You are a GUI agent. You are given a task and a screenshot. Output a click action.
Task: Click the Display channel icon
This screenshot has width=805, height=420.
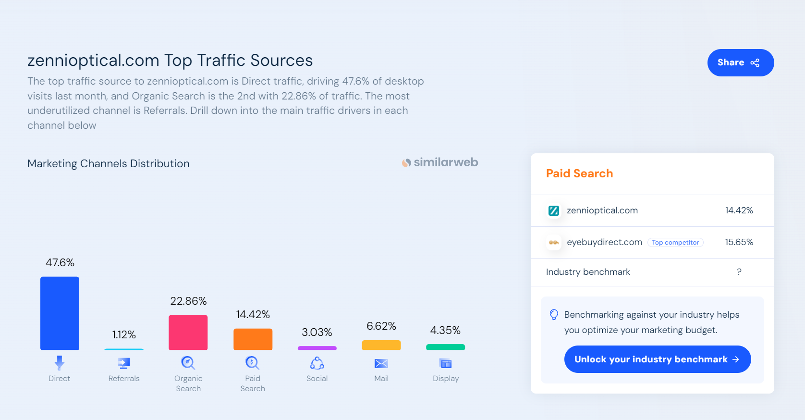pyautogui.click(x=446, y=363)
